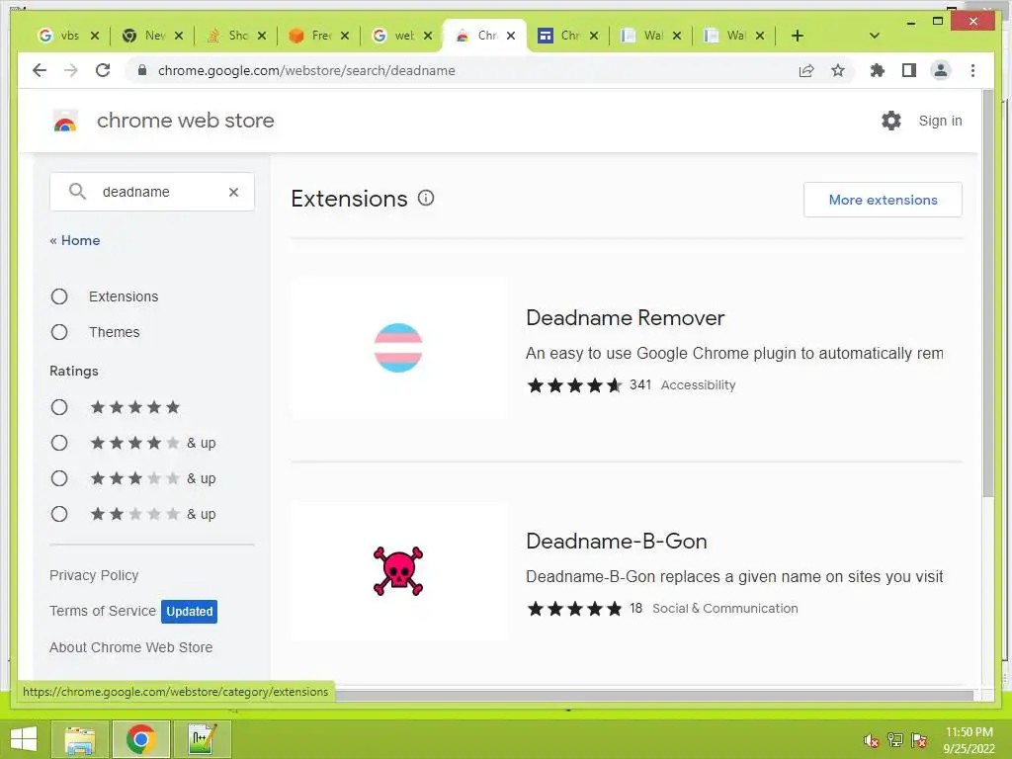Screen dimensions: 1012x759
Task: Click the address bar URL
Action: click(306, 70)
